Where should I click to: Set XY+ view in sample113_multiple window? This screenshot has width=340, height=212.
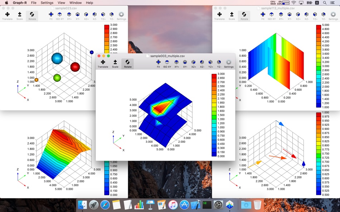pos(281,16)
